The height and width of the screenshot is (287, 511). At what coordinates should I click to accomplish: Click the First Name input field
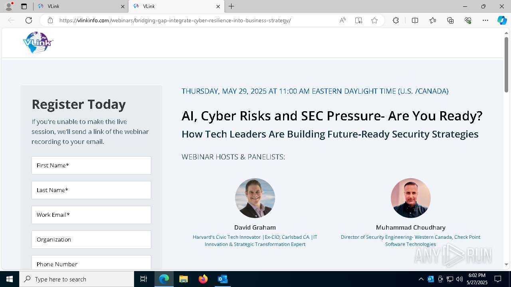tap(91, 165)
